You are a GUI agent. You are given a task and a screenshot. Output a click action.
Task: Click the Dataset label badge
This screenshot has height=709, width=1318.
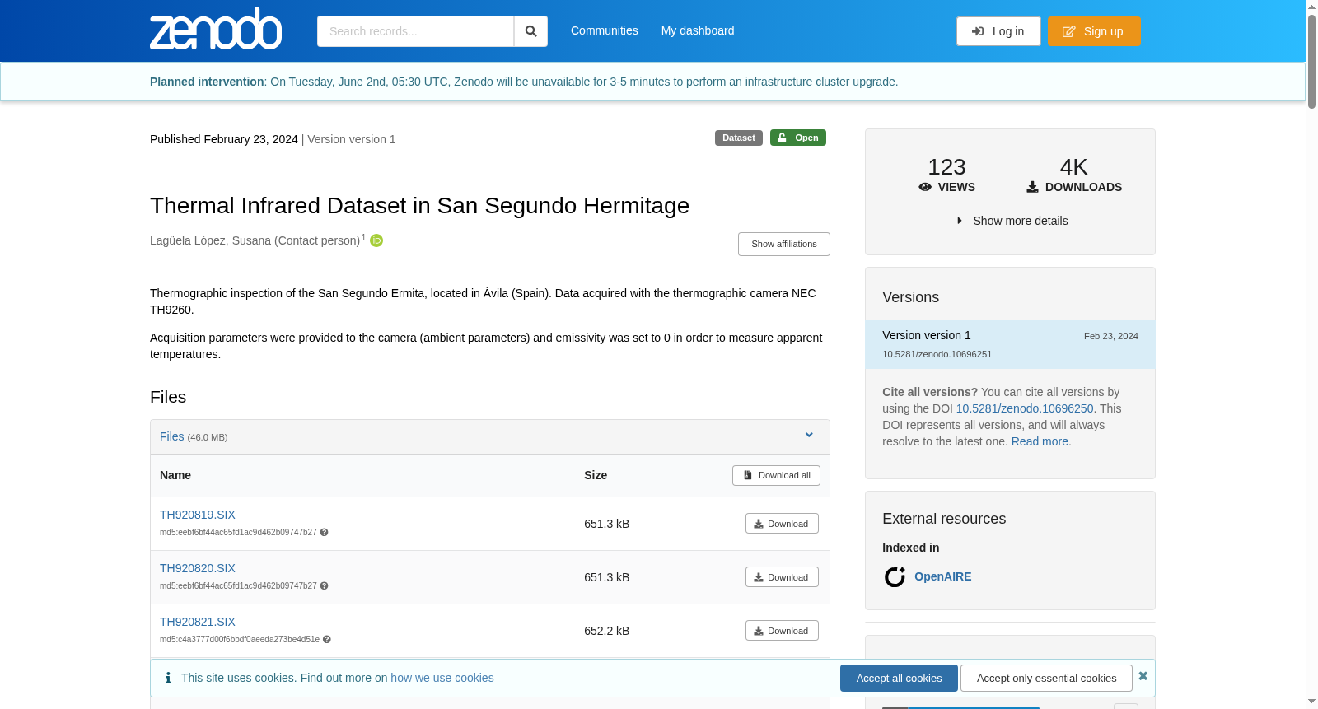pos(739,138)
